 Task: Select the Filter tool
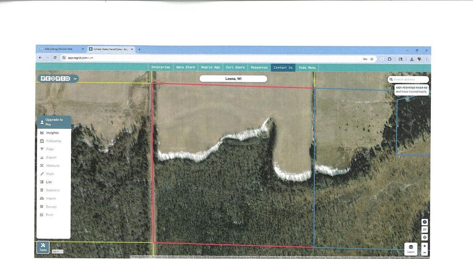pos(50,149)
